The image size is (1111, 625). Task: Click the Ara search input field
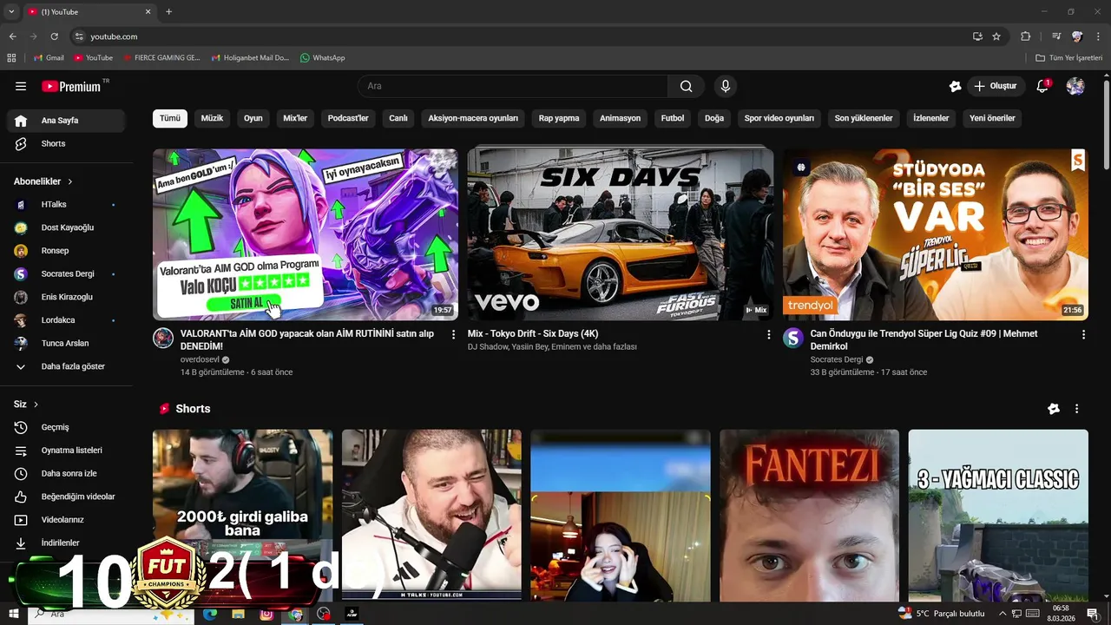tap(512, 86)
